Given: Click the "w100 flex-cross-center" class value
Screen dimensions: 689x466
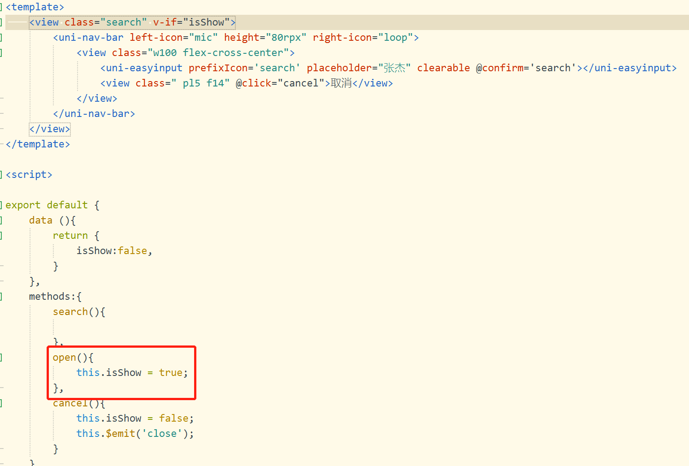Looking at the screenshot, I should (x=218, y=53).
